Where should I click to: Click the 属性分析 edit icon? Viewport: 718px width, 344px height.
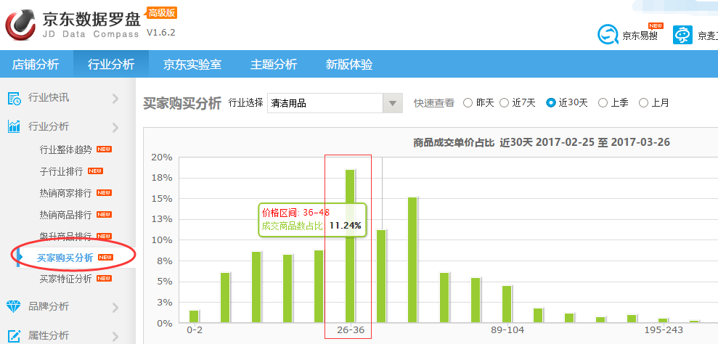click(x=15, y=335)
